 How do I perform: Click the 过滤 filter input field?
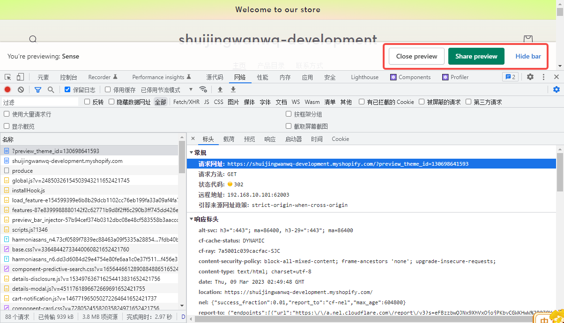40,102
